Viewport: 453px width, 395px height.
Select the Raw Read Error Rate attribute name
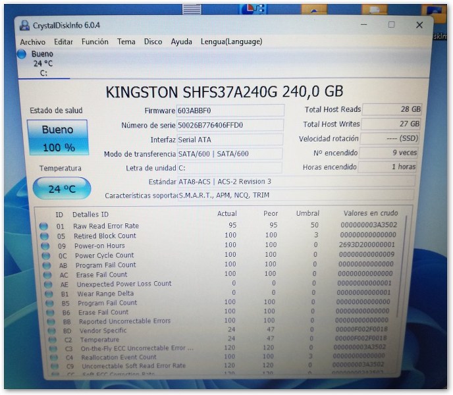(x=106, y=226)
